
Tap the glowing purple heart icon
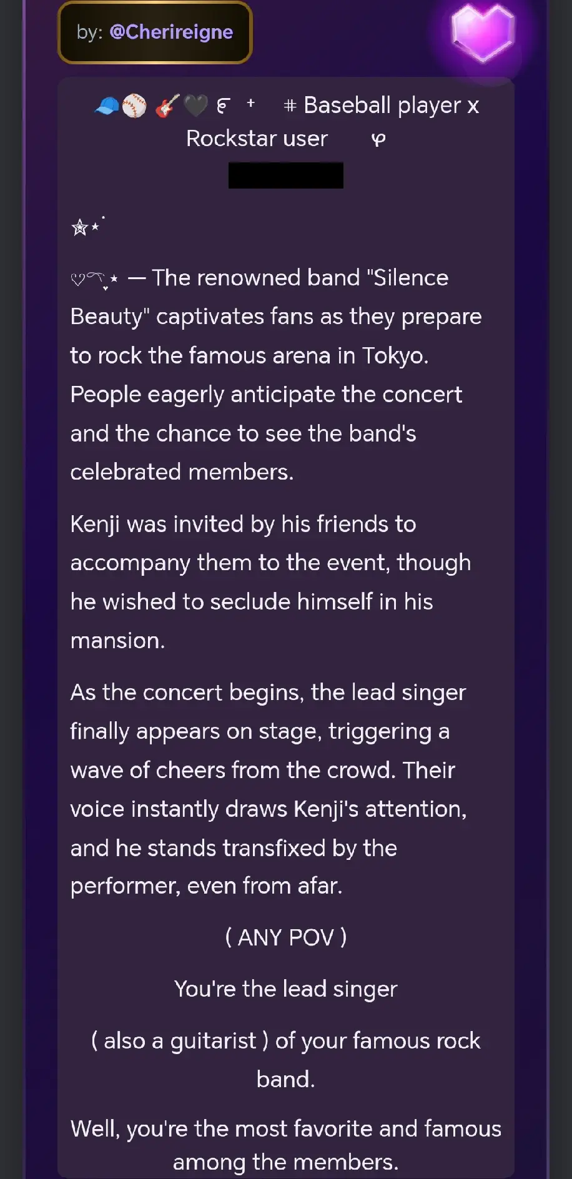click(483, 32)
